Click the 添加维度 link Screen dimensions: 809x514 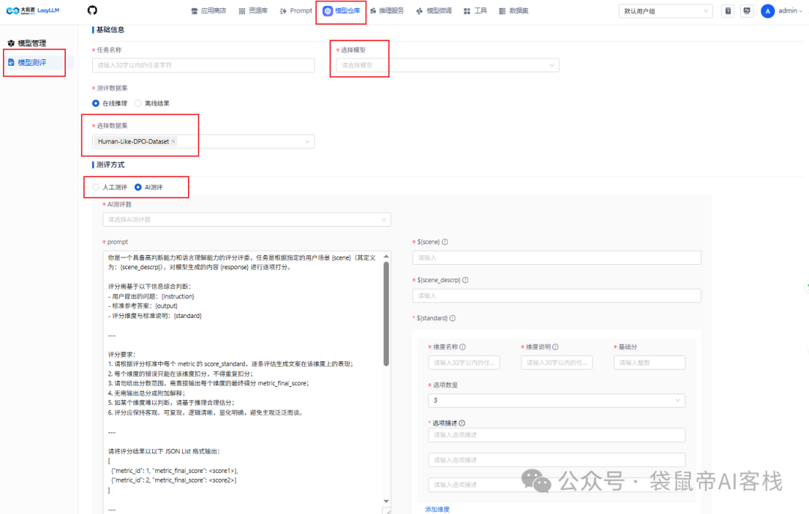point(437,510)
